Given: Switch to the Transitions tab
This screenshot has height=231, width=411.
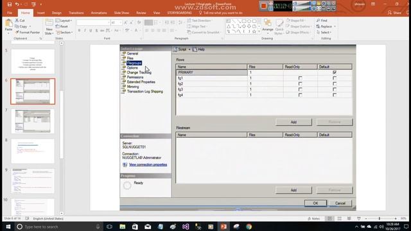Looking at the screenshot, I should 76,13.
